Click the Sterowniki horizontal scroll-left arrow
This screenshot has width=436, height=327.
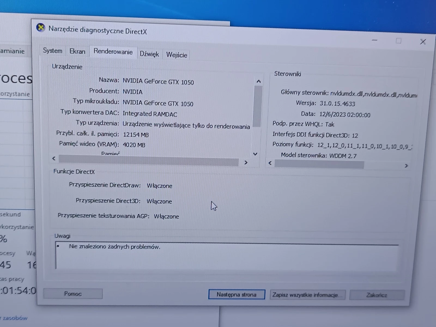270,163
